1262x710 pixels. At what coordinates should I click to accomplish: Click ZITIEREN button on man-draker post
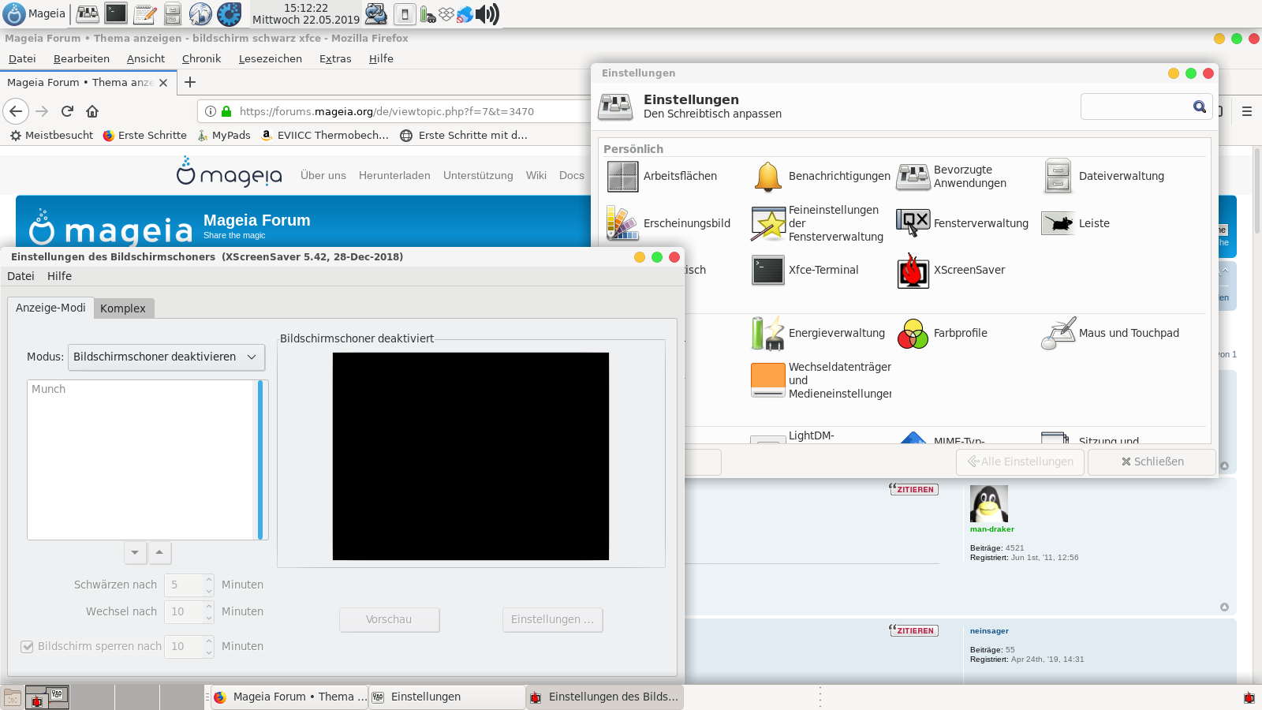(x=913, y=489)
